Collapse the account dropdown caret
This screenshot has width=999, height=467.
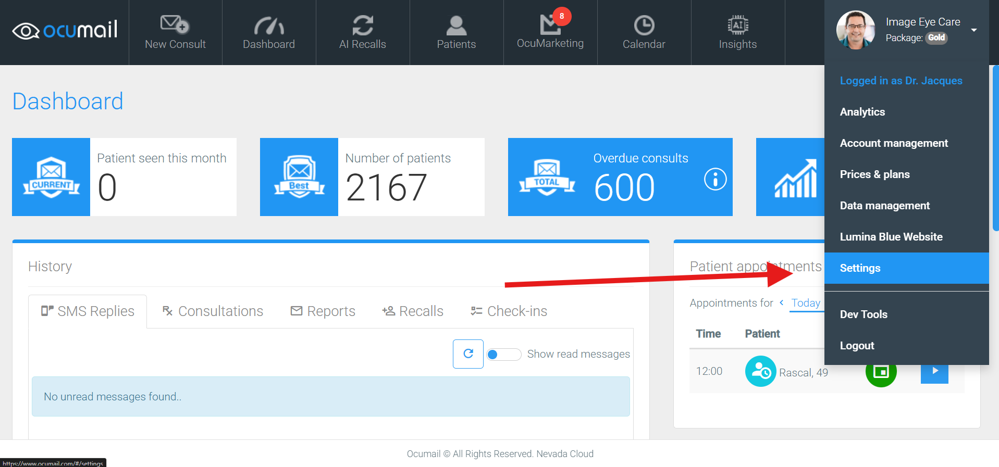[974, 30]
